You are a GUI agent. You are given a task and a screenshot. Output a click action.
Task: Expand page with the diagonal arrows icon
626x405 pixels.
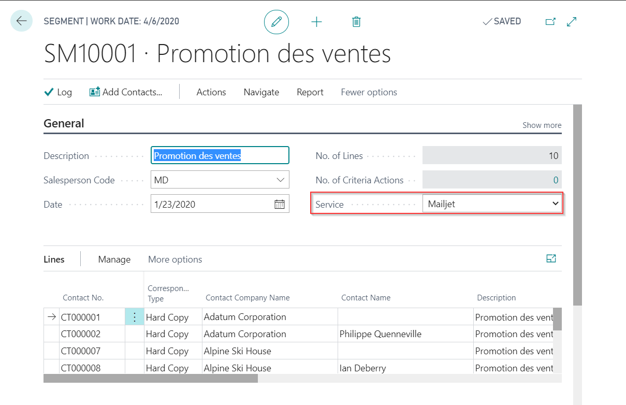pos(572,22)
